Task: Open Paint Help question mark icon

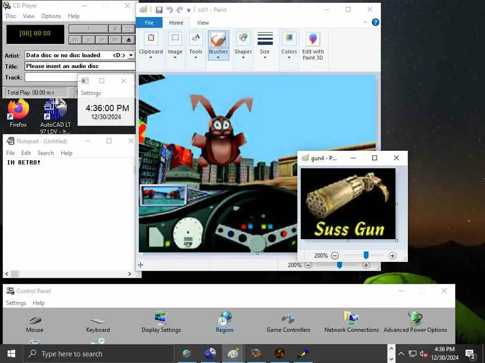Action: click(376, 22)
